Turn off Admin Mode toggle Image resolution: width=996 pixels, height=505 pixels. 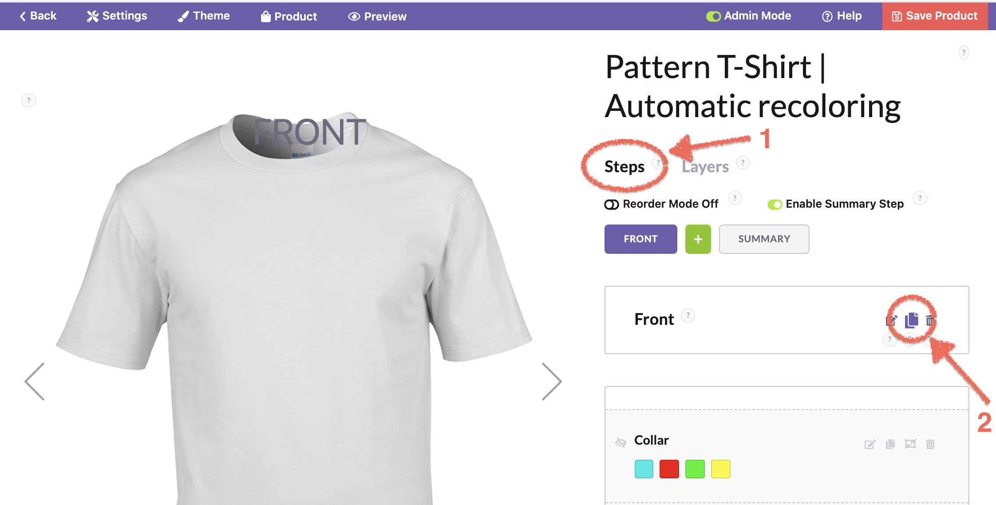coord(713,16)
